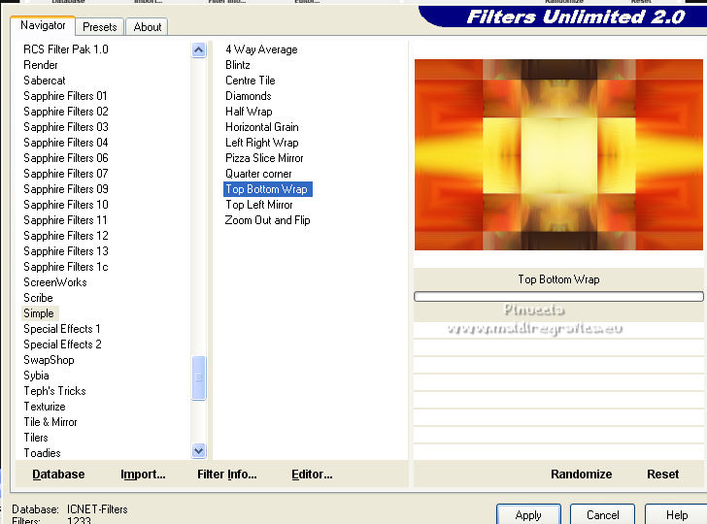Select Sapphire Filters 11
Viewport: 707px width, 524px height.
65,220
